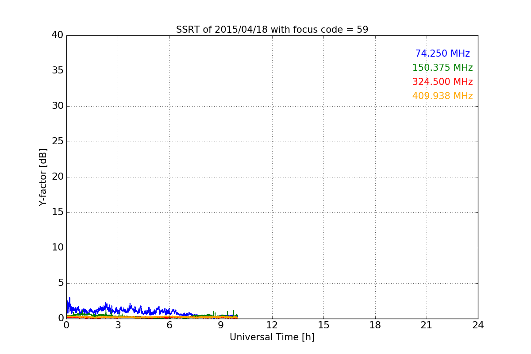Click the y-axis tick label 5
The width and height of the screenshot is (531, 354).
61,283
